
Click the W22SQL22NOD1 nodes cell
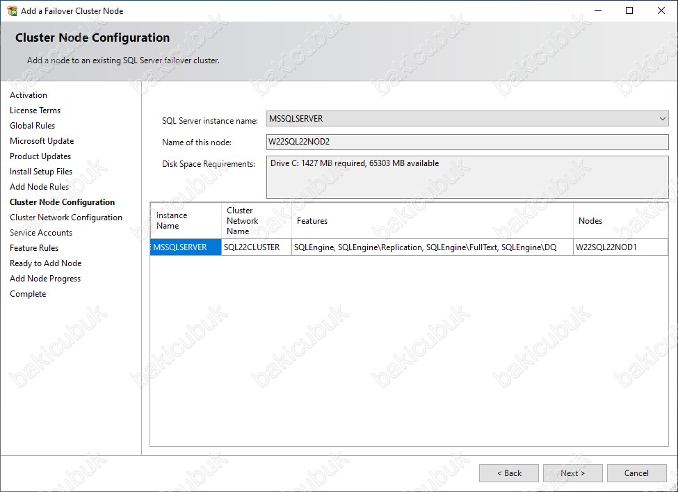click(621, 247)
